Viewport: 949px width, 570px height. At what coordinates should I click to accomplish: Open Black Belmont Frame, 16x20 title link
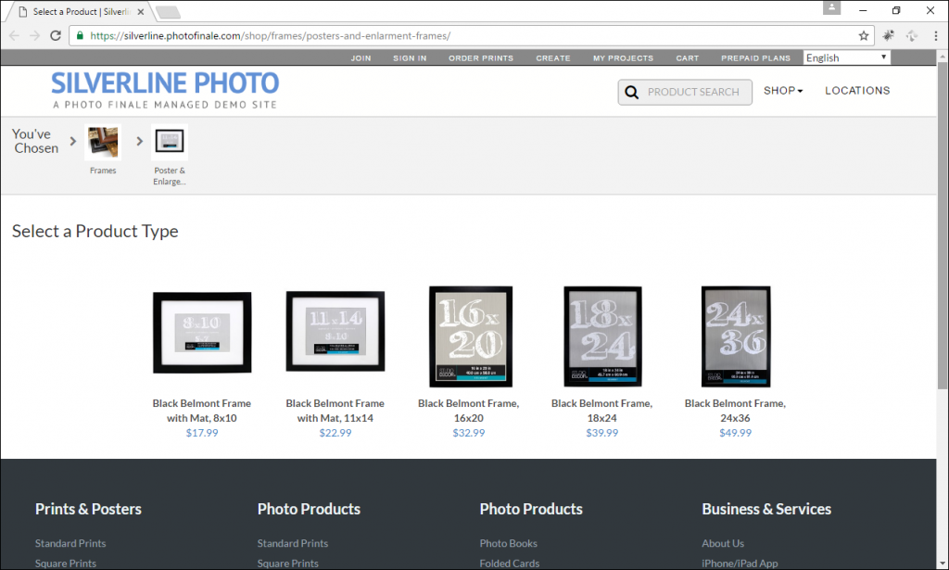click(468, 411)
